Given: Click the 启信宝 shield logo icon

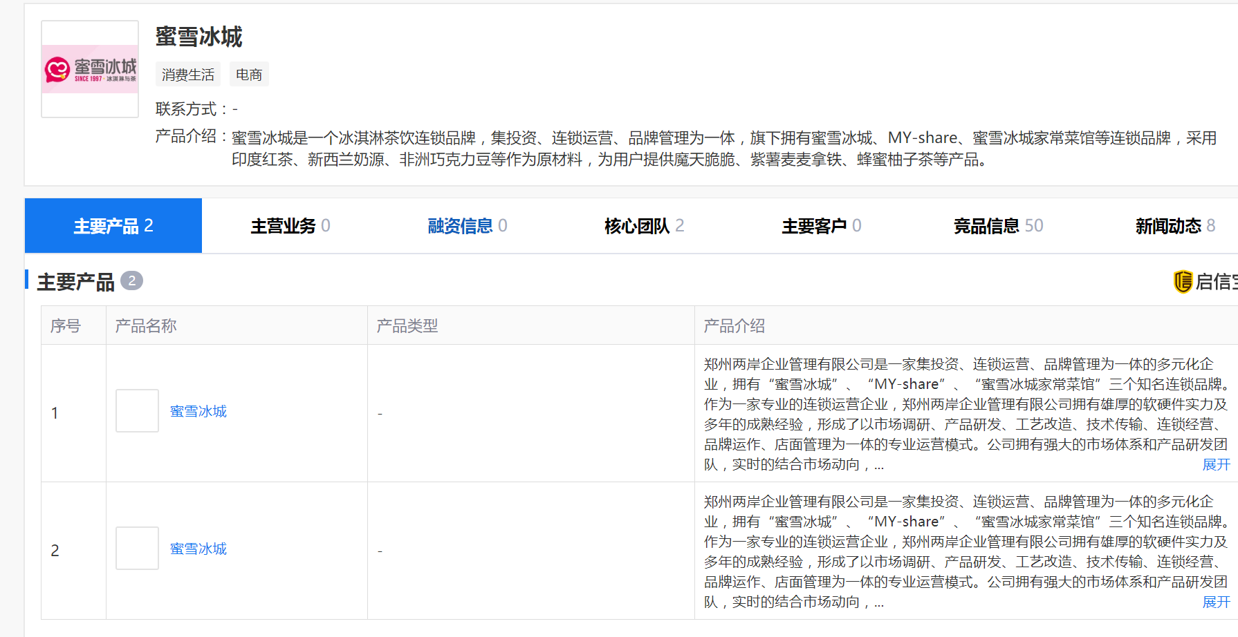Looking at the screenshot, I should (1183, 282).
